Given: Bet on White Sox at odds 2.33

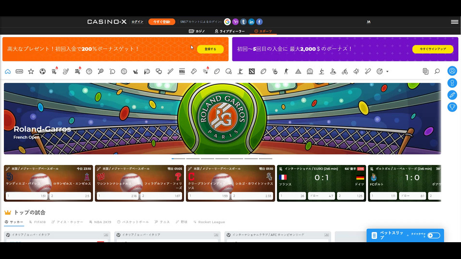Looking at the screenshot, I should point(252,196).
